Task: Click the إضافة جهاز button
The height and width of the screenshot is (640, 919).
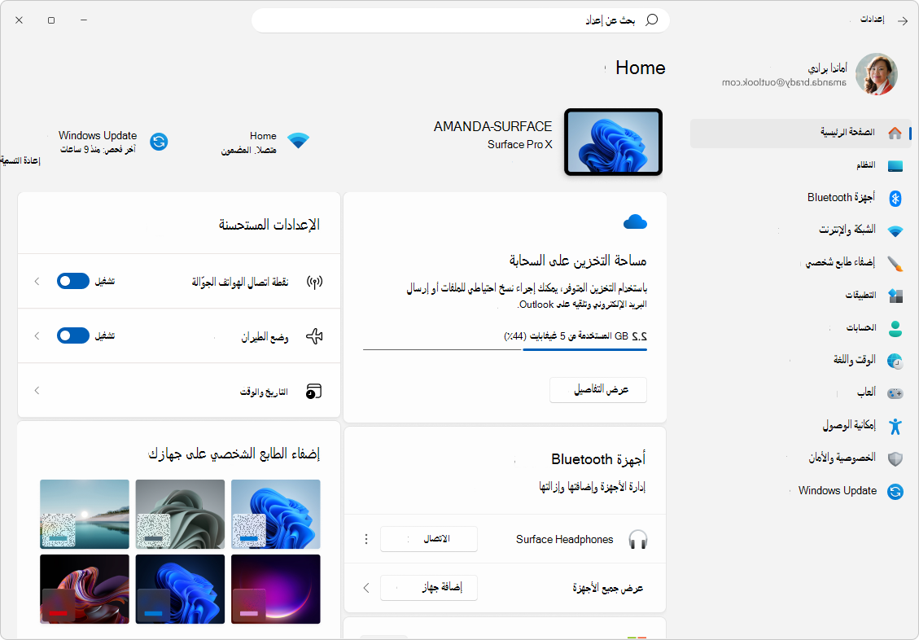Action: coord(429,587)
